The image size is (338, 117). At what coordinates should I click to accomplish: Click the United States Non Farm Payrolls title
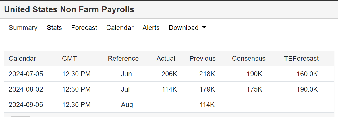click(x=69, y=9)
